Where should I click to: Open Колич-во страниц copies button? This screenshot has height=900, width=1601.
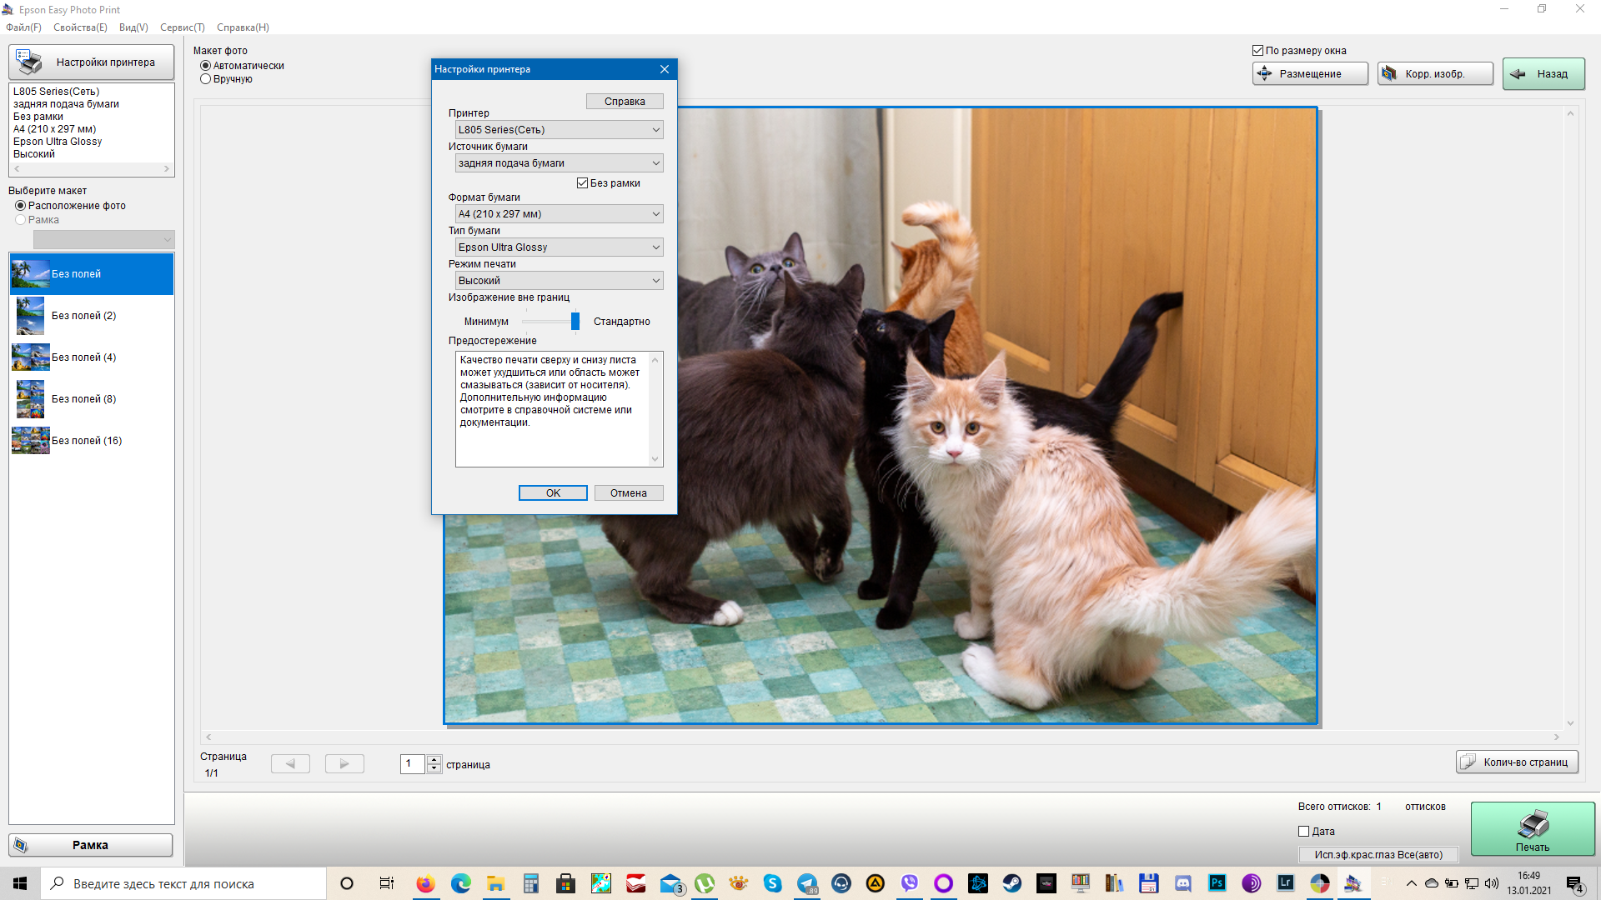coord(1517,762)
